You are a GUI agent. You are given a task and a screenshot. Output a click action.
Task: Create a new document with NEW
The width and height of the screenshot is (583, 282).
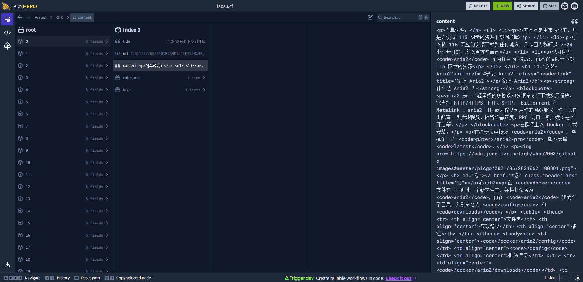pyautogui.click(x=502, y=6)
